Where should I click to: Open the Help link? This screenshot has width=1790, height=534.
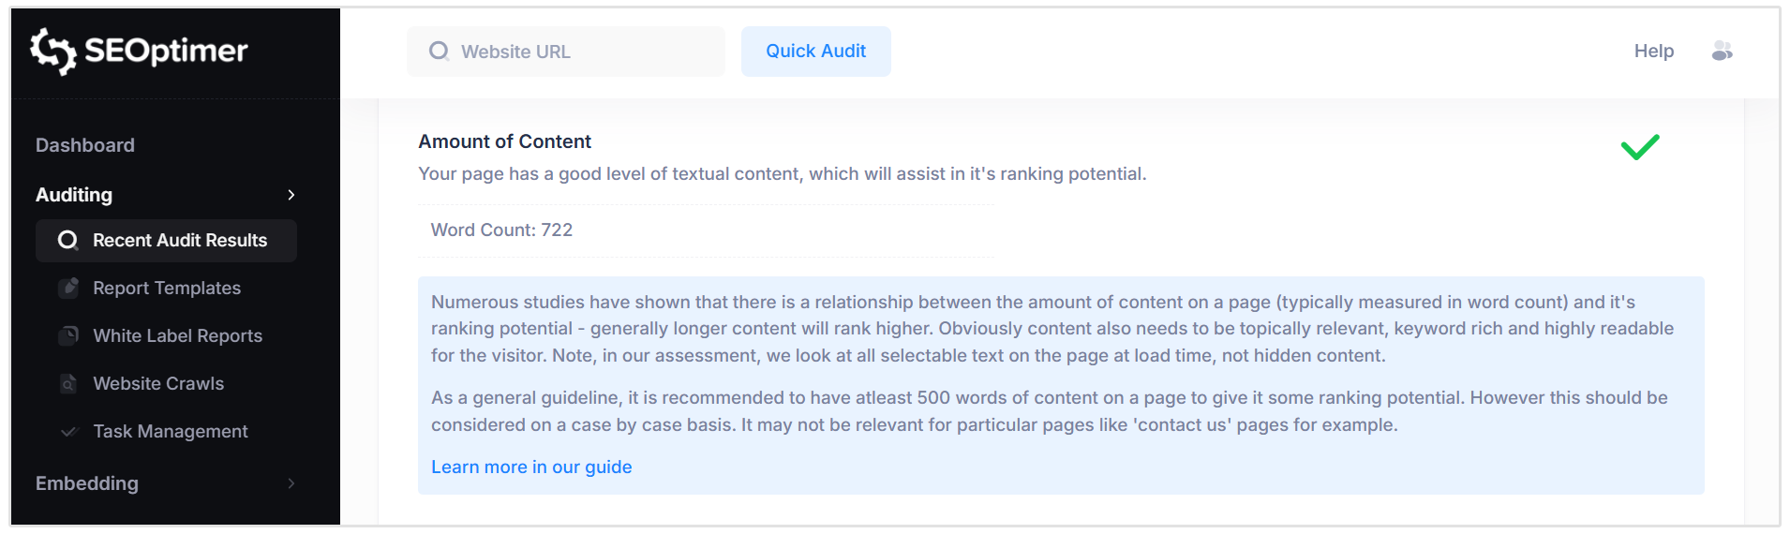click(x=1653, y=52)
